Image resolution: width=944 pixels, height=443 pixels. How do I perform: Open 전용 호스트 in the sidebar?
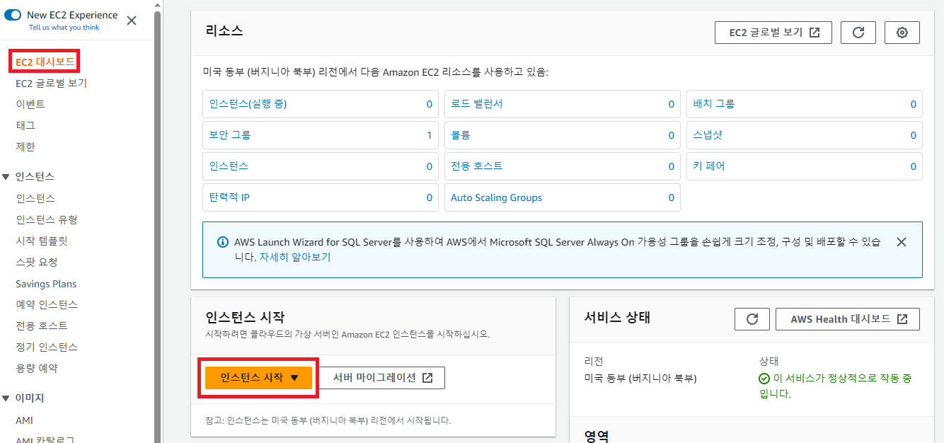tap(42, 326)
